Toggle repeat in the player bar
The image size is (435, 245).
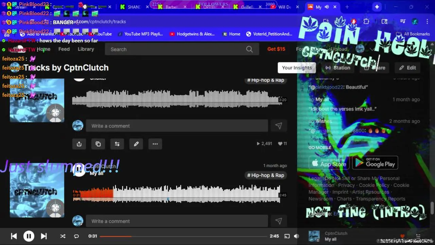(x=76, y=236)
